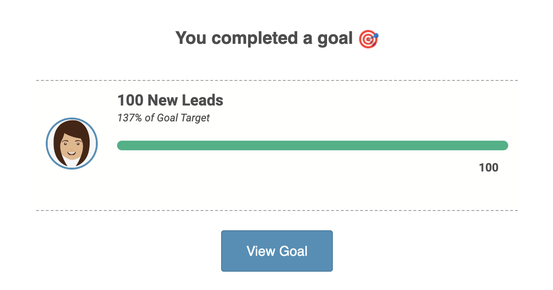Click the dashed divider above the goal card
553x290 pixels.
tap(277, 80)
